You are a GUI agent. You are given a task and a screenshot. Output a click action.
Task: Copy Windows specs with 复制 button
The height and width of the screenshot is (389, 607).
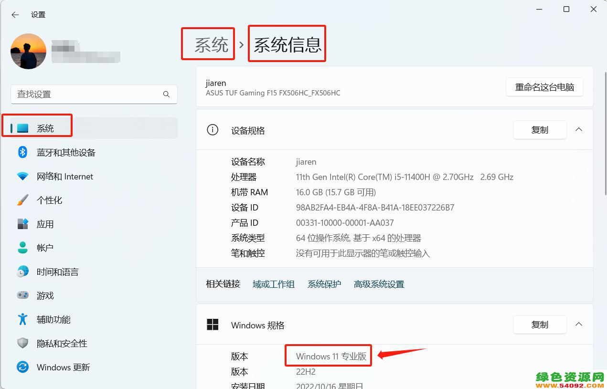pos(540,325)
